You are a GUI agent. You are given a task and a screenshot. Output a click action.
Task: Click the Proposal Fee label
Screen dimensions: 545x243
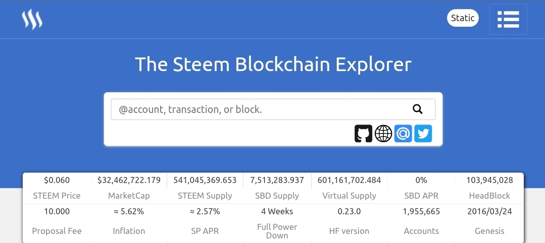tap(57, 231)
